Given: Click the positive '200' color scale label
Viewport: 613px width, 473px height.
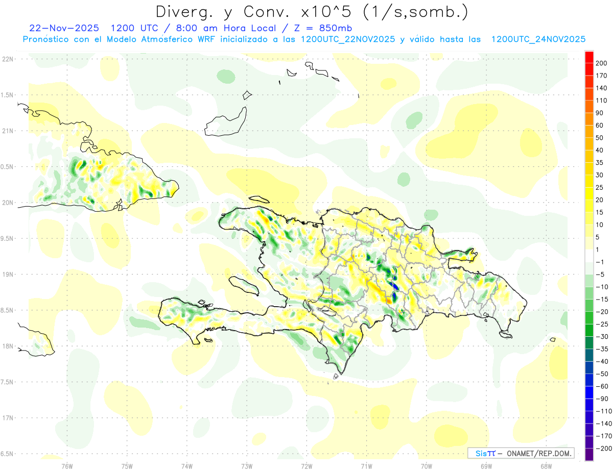Looking at the screenshot, I should coord(601,63).
